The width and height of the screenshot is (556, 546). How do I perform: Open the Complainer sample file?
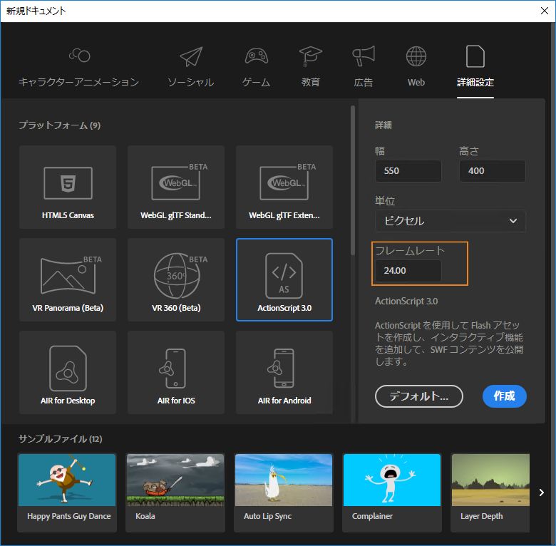[x=392, y=493]
